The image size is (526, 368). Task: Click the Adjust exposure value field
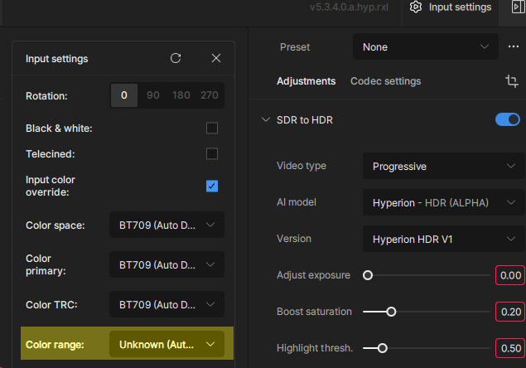click(x=510, y=275)
